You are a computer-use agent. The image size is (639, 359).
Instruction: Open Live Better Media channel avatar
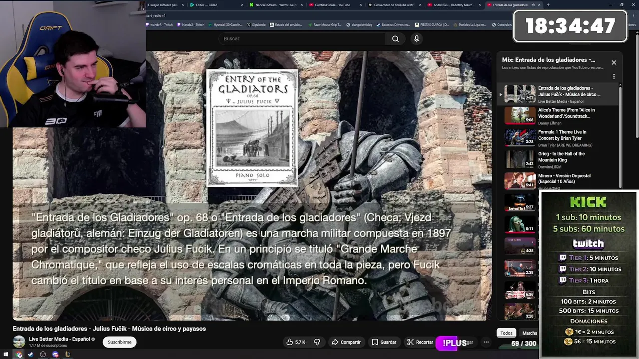coord(19,342)
